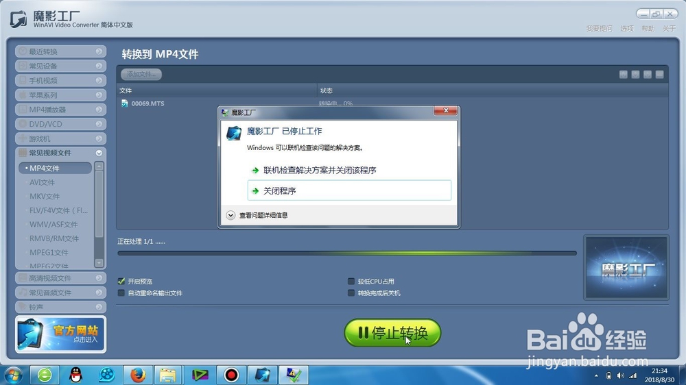Open the 官方网站 banner link
This screenshot has width=686, height=385.
click(x=61, y=334)
